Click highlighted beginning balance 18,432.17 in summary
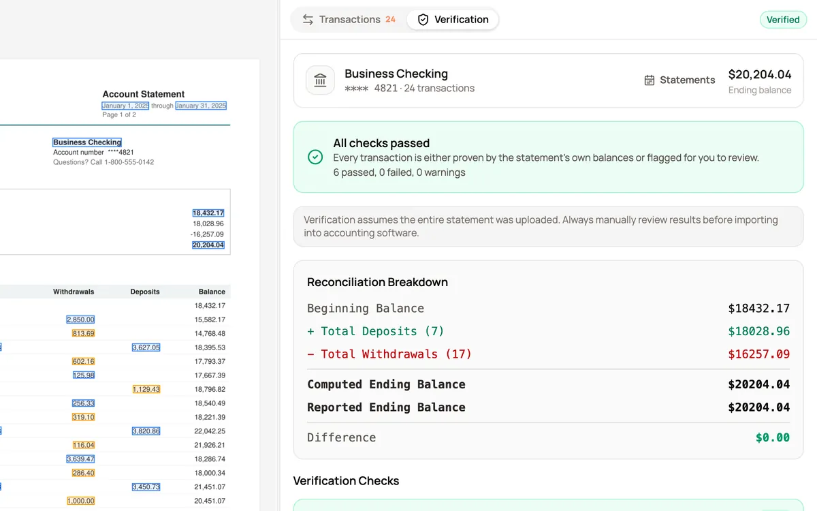The width and height of the screenshot is (817, 511). [208, 213]
